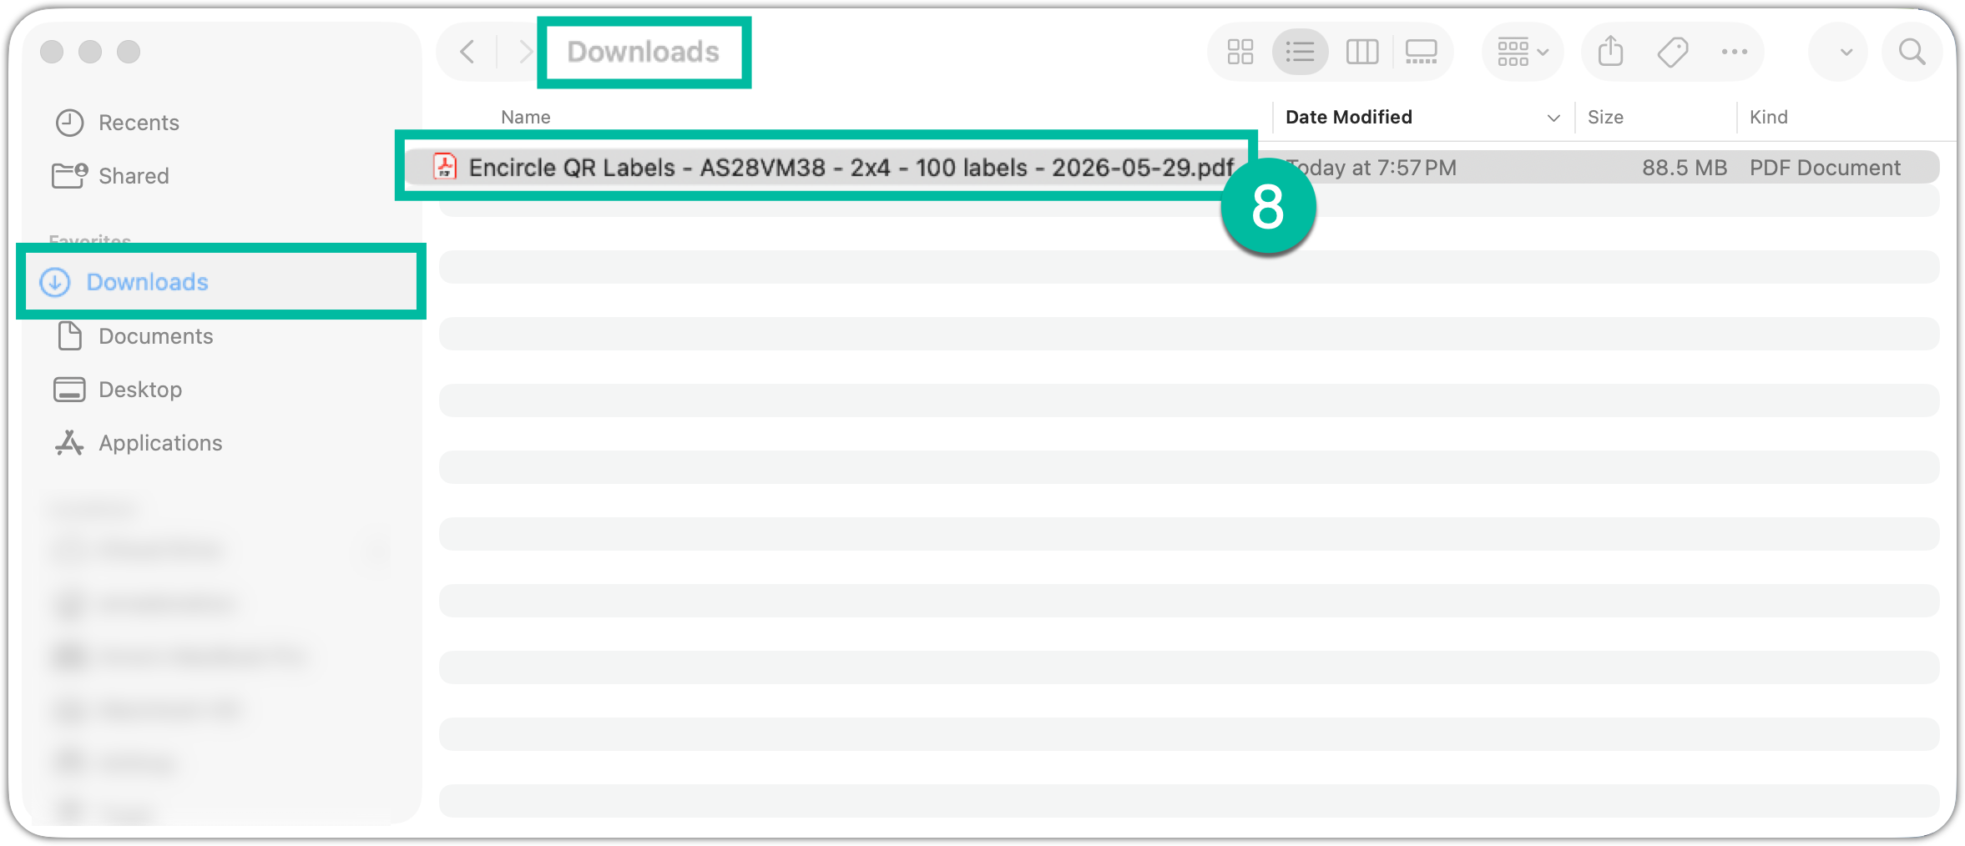1965x846 pixels.
Task: Zoom the Finder window with the third window button
Action: click(129, 52)
